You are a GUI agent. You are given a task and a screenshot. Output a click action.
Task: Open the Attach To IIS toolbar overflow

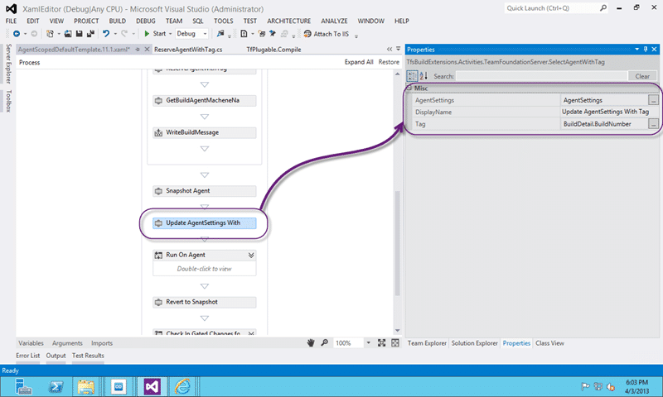point(356,36)
